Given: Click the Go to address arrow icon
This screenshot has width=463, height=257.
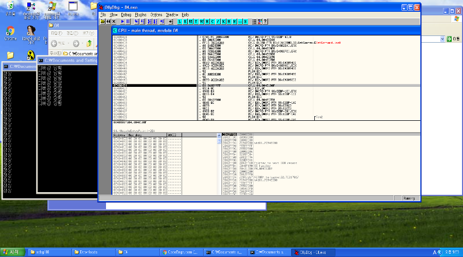Looking at the screenshot, I should coord(171,22).
